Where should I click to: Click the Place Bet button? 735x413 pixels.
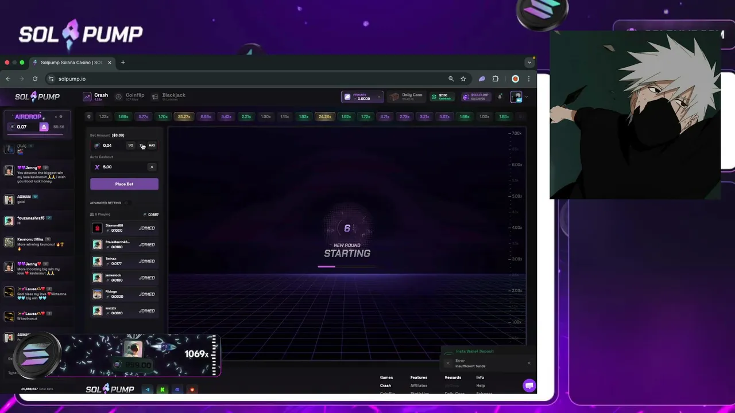[x=124, y=184]
